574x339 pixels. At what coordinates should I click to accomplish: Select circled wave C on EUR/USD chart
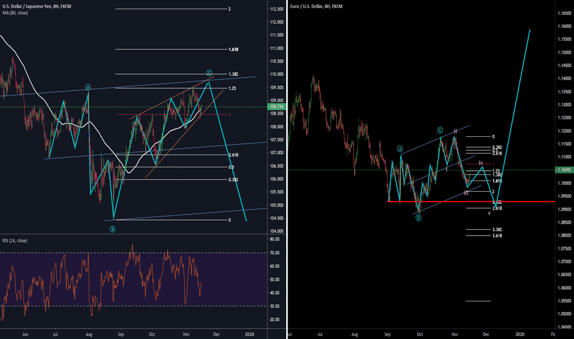point(440,130)
